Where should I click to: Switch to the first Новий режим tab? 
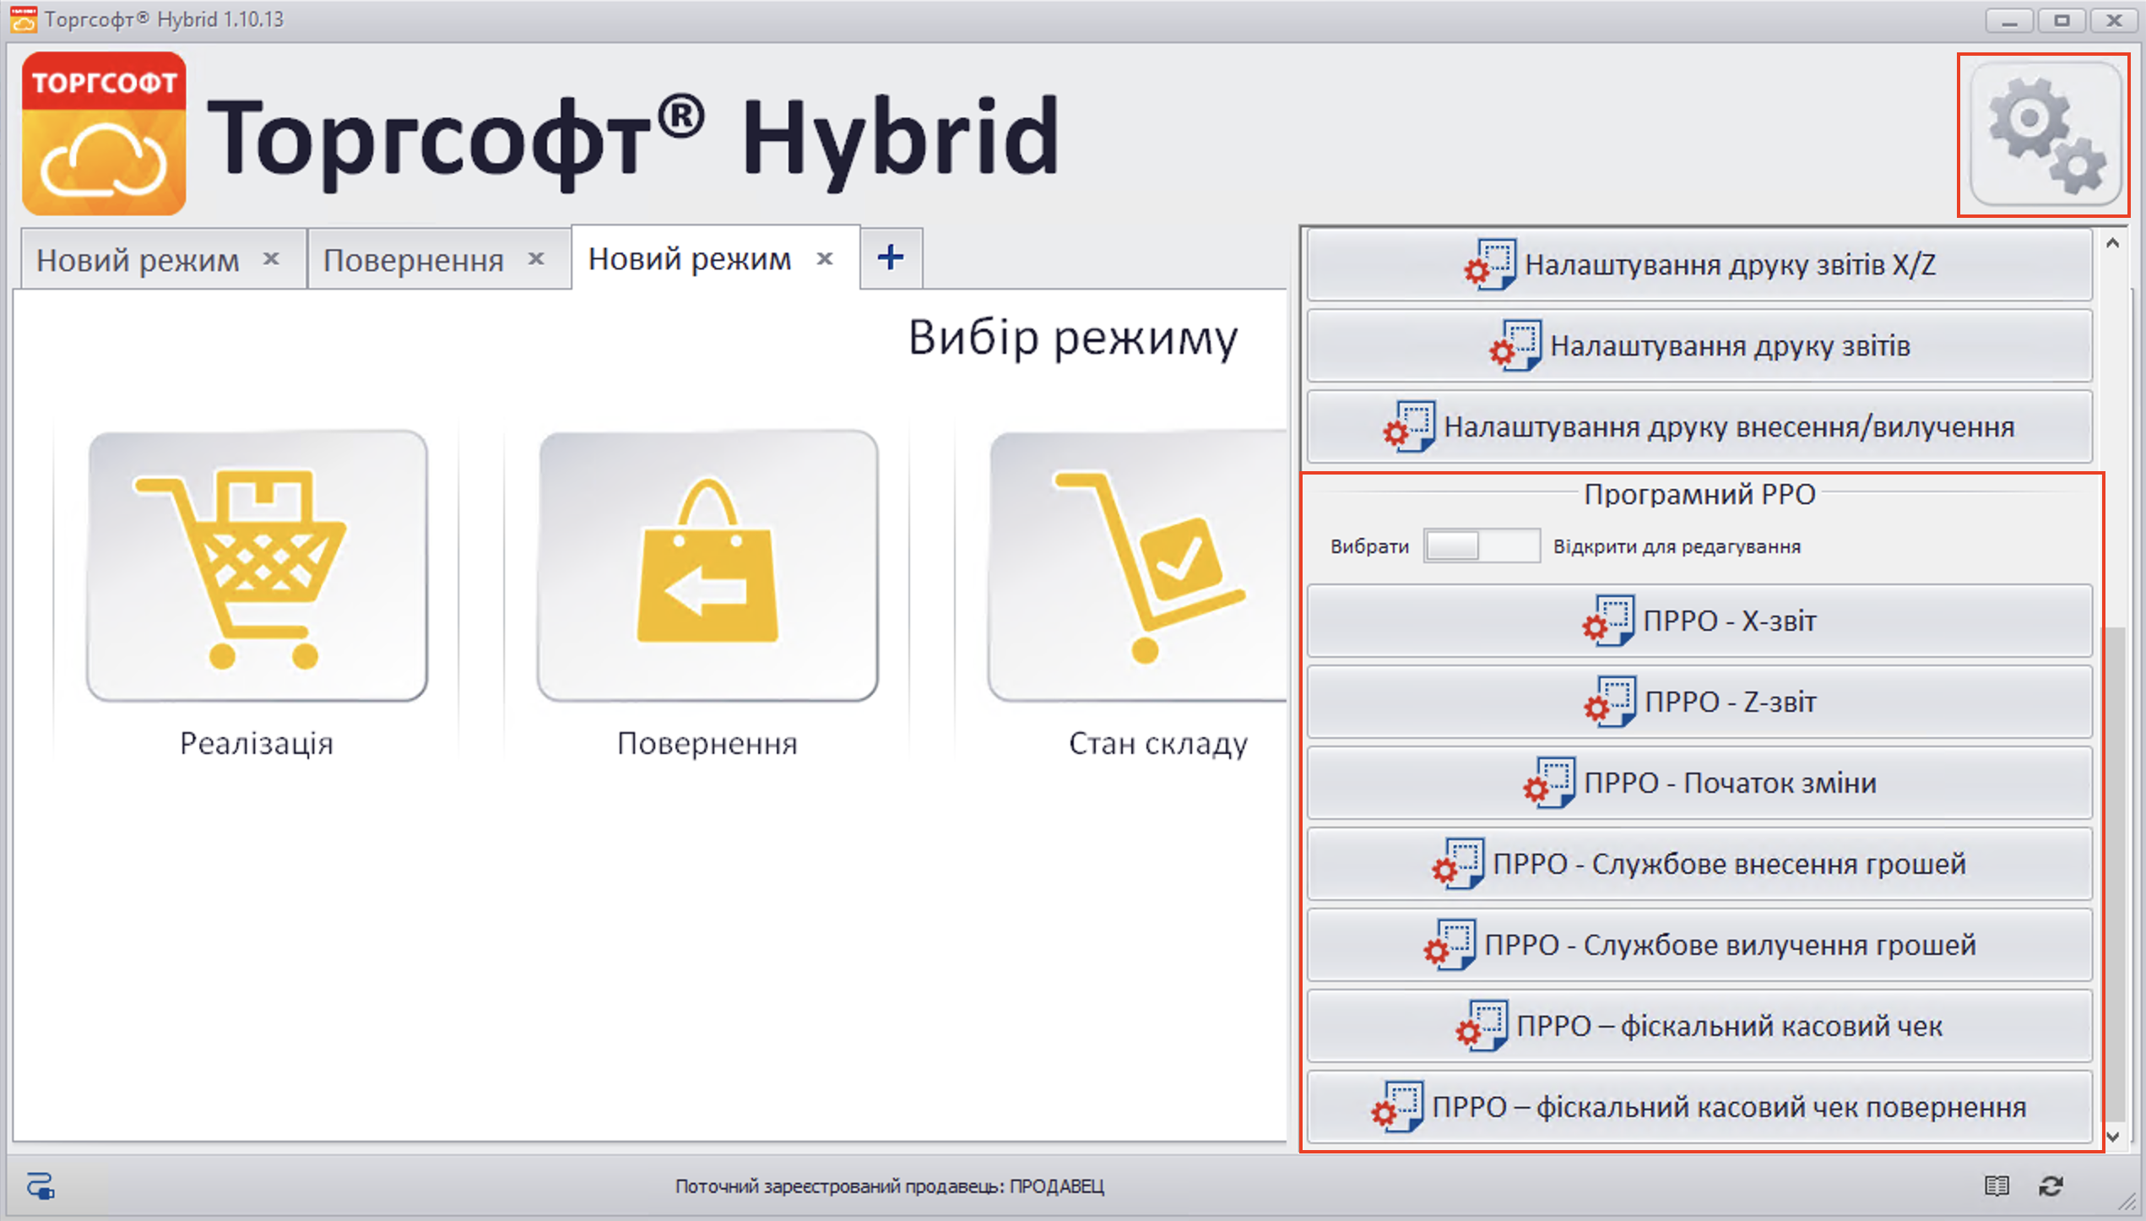[138, 260]
